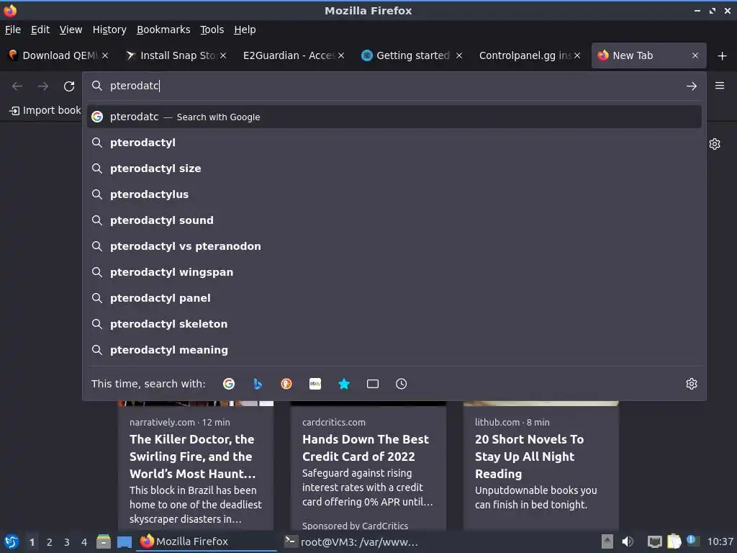This screenshot has width=737, height=553.
Task: Choose 'pterodactyl sound' suggestion
Action: pos(394,220)
